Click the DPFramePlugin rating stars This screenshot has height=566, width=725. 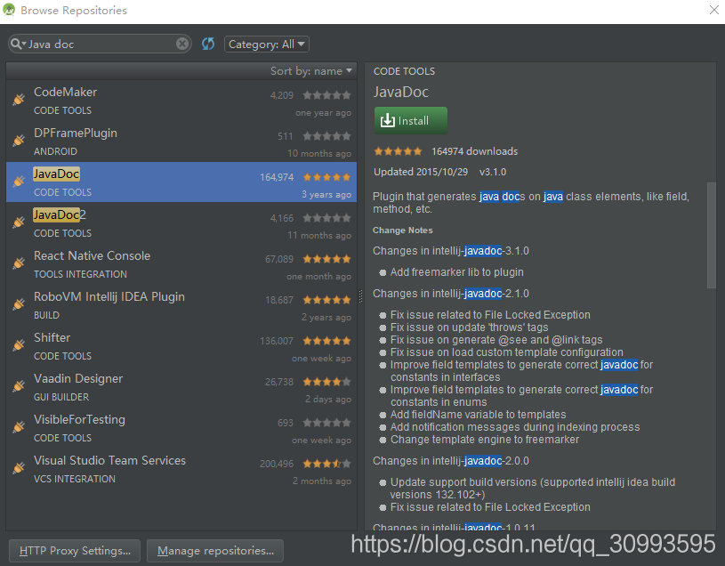[326, 136]
